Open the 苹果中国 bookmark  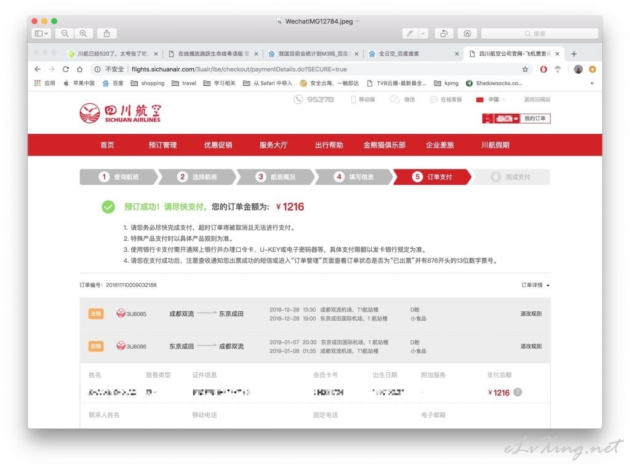point(79,84)
